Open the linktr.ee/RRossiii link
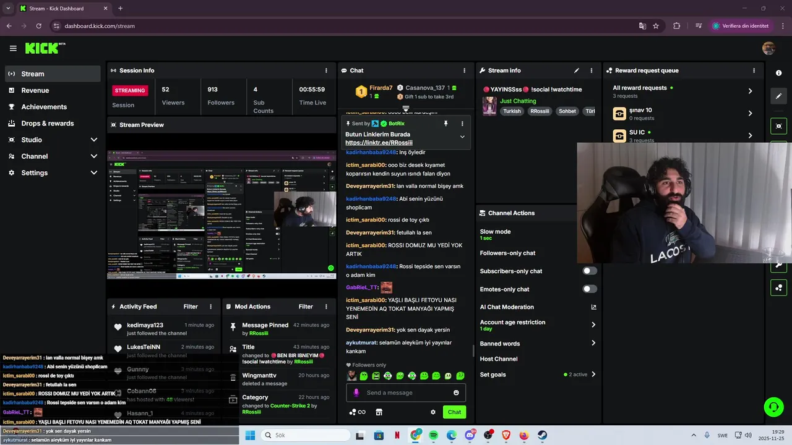This screenshot has height=445, width=792. click(x=379, y=143)
